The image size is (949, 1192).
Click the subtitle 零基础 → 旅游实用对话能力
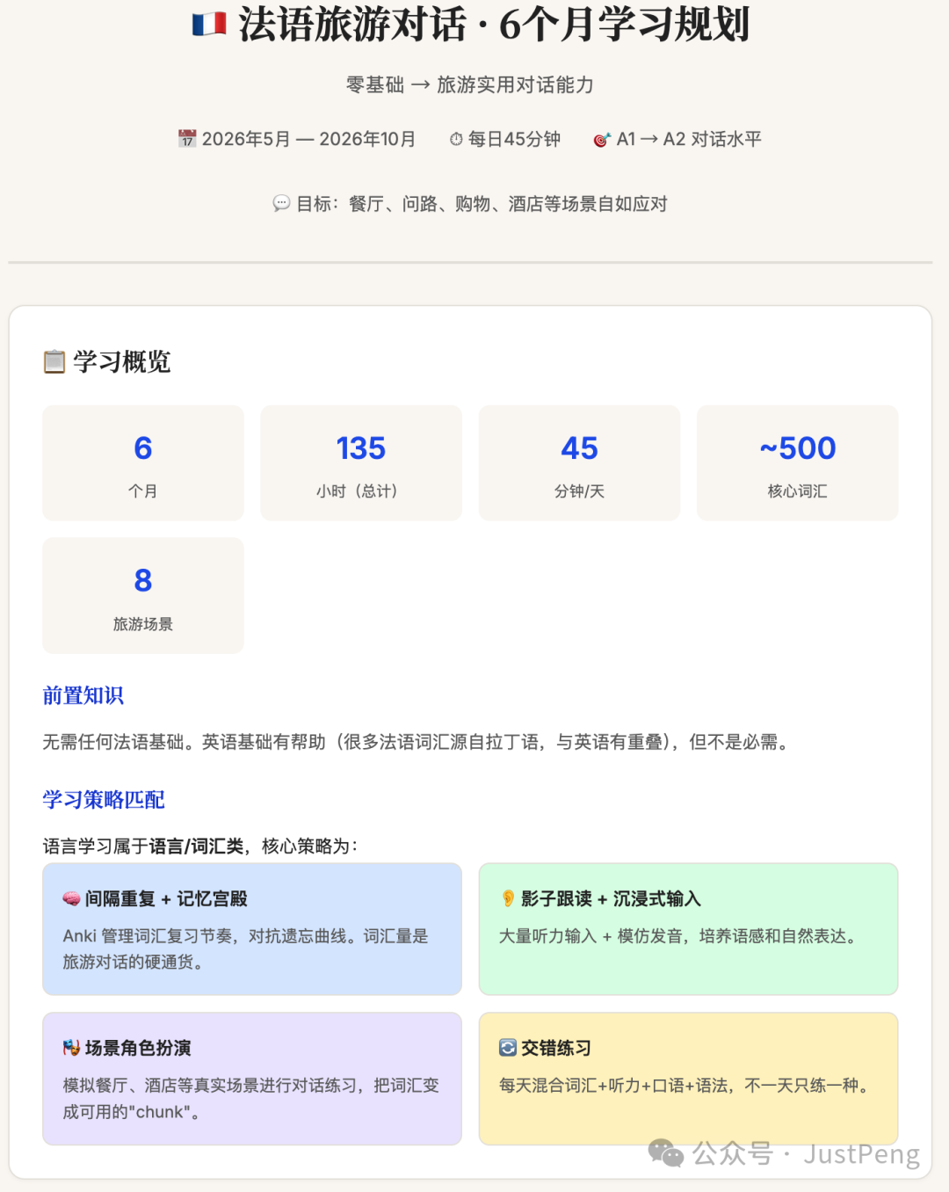(x=470, y=84)
